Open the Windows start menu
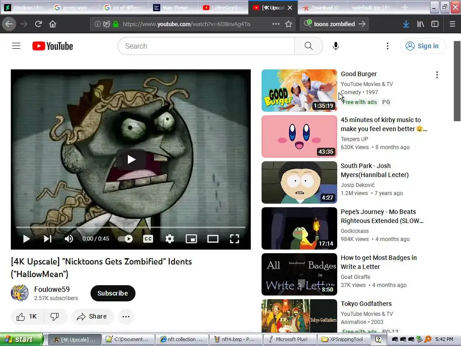Viewport: 461px width, 346px height. pos(21,340)
